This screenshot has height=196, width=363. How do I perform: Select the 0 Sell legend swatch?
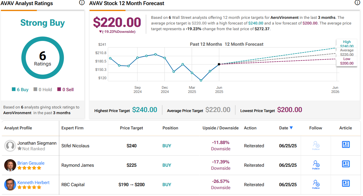[x=59, y=89]
